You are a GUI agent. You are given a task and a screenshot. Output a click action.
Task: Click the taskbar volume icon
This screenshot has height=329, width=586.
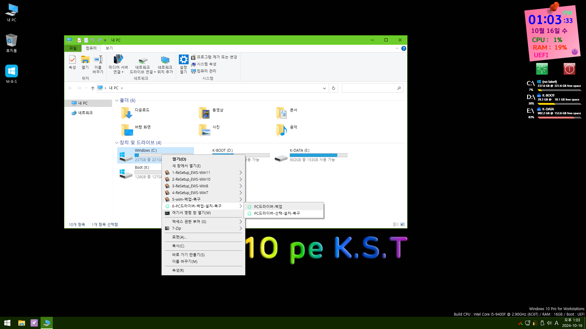[x=549, y=323]
